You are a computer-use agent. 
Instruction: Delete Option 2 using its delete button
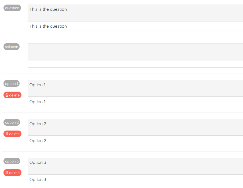(12, 134)
